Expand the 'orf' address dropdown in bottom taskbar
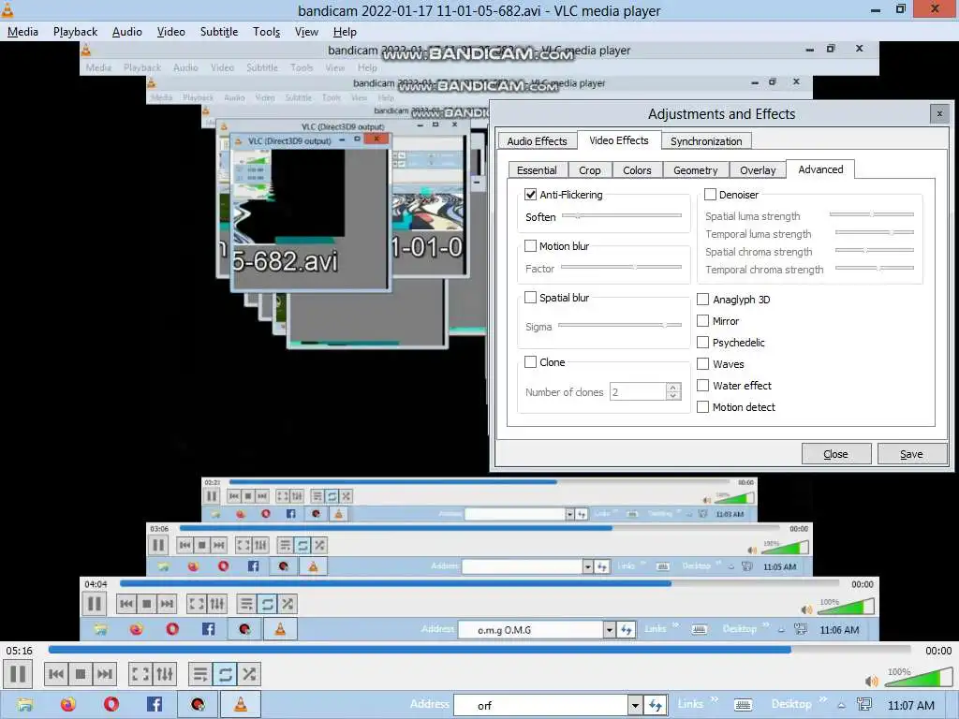This screenshot has height=719, width=959. tap(635, 706)
